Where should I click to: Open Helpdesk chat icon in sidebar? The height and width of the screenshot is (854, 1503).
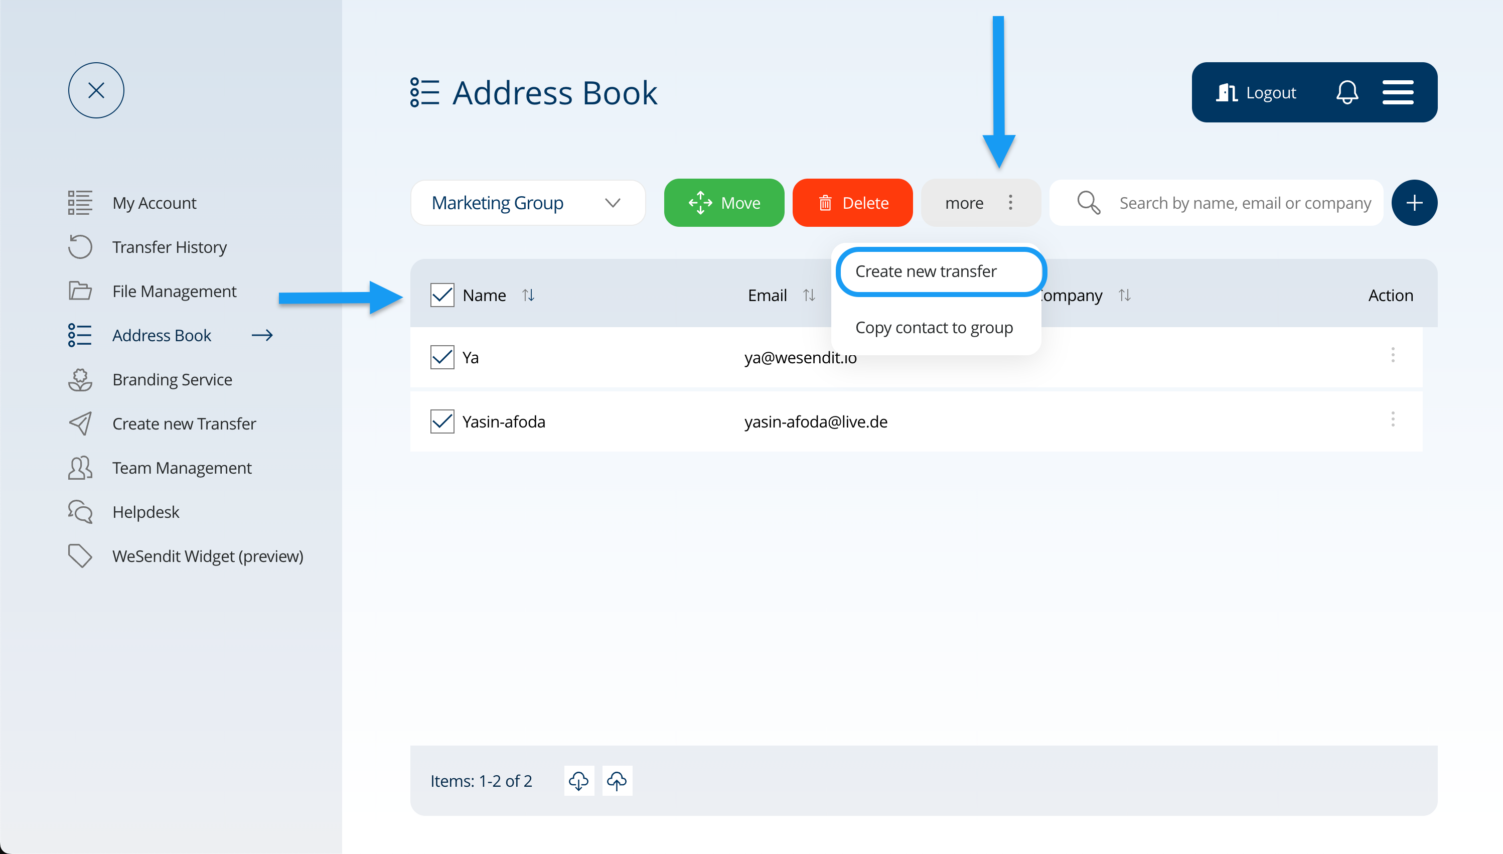coord(80,511)
